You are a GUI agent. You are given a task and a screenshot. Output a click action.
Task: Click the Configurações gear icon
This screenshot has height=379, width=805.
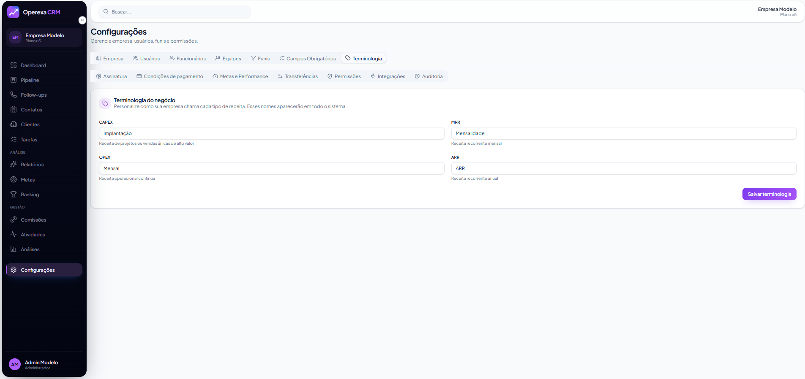click(x=14, y=270)
